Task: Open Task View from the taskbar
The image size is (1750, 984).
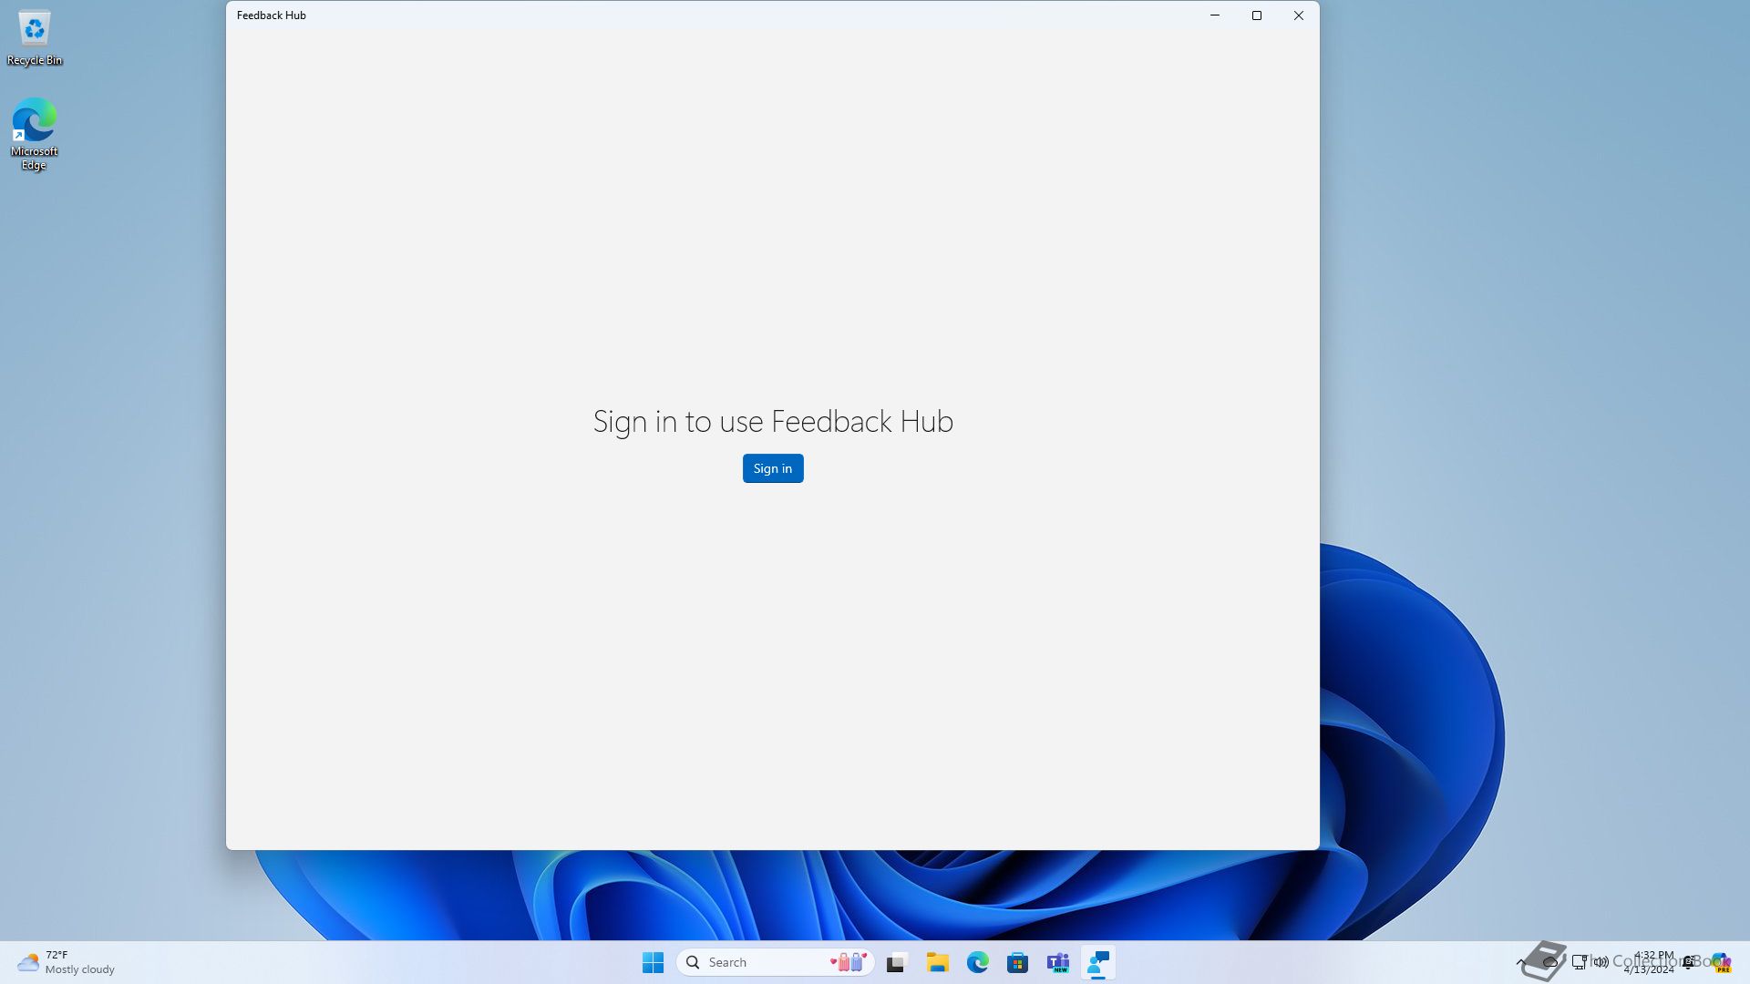Action: pos(897,962)
